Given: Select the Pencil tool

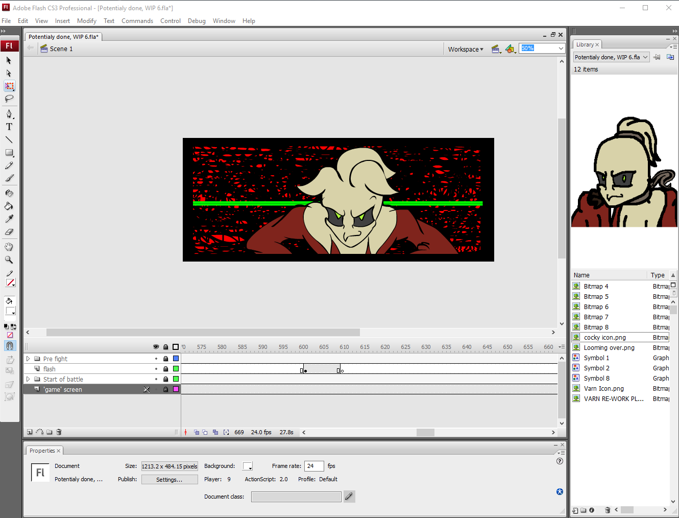Looking at the screenshot, I should tap(9, 166).
